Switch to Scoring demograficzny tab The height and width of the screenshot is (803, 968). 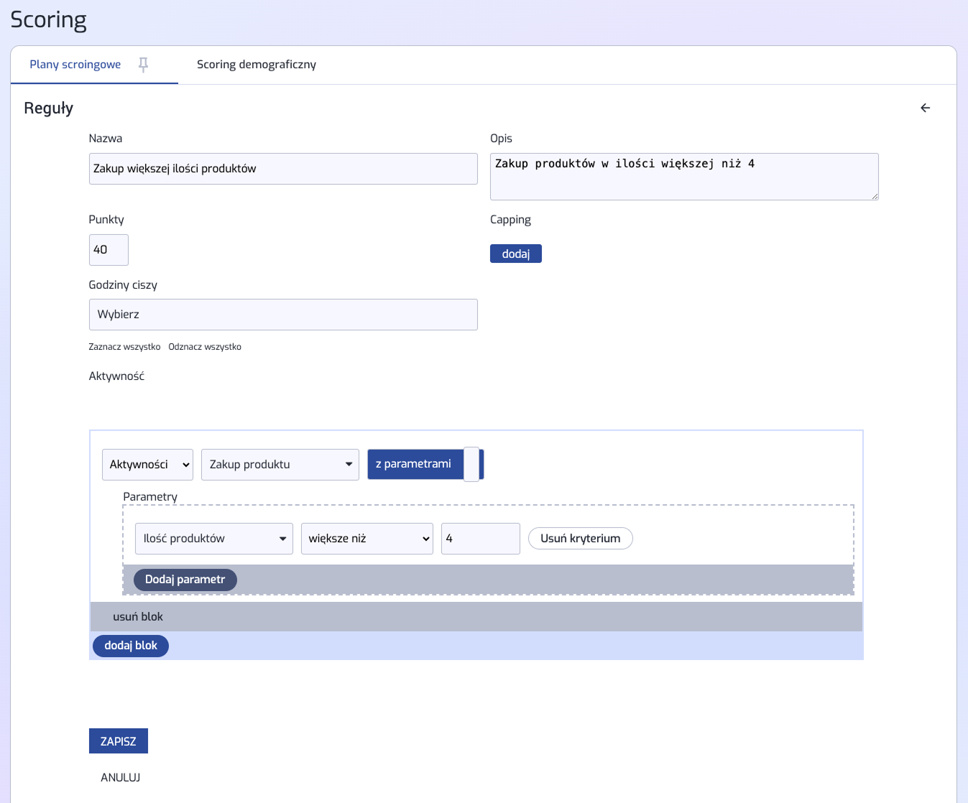point(257,65)
